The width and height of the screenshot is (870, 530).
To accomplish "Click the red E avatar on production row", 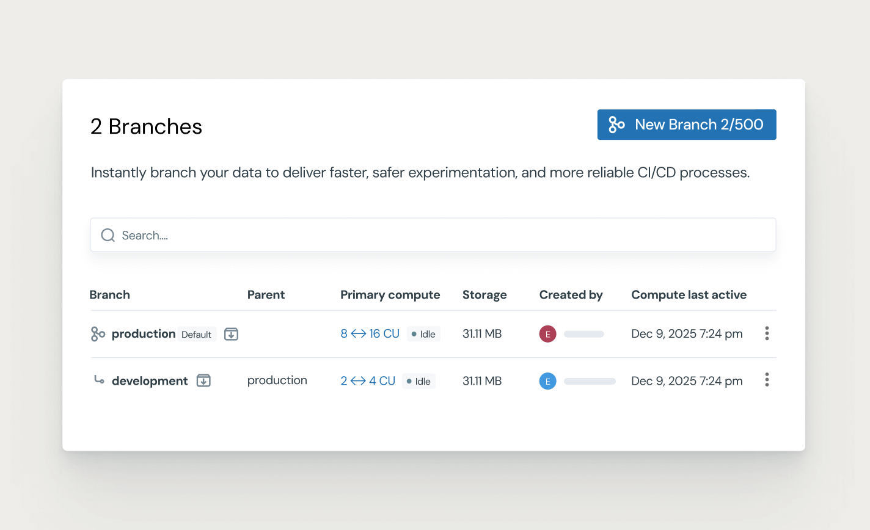I will pos(547,334).
